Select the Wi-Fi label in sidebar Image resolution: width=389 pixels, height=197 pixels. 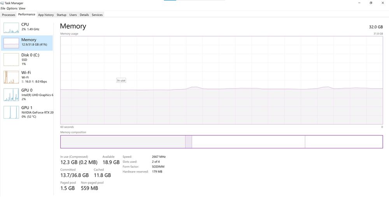tap(26, 73)
